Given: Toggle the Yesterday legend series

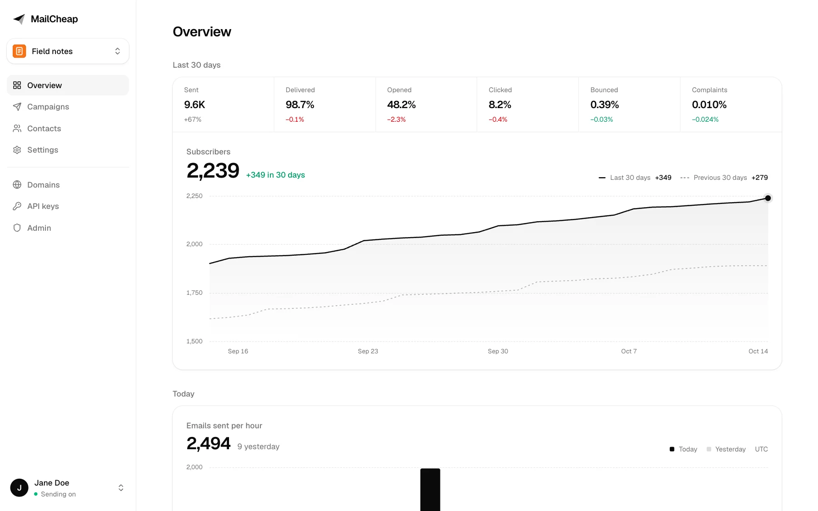Looking at the screenshot, I should 726,449.
